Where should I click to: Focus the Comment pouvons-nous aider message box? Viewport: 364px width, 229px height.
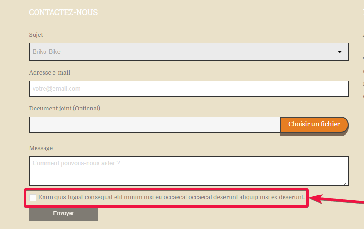pyautogui.click(x=189, y=171)
